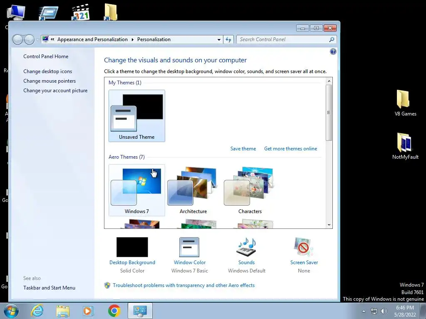Click the Save theme link
The height and width of the screenshot is (319, 426).
pyautogui.click(x=243, y=149)
